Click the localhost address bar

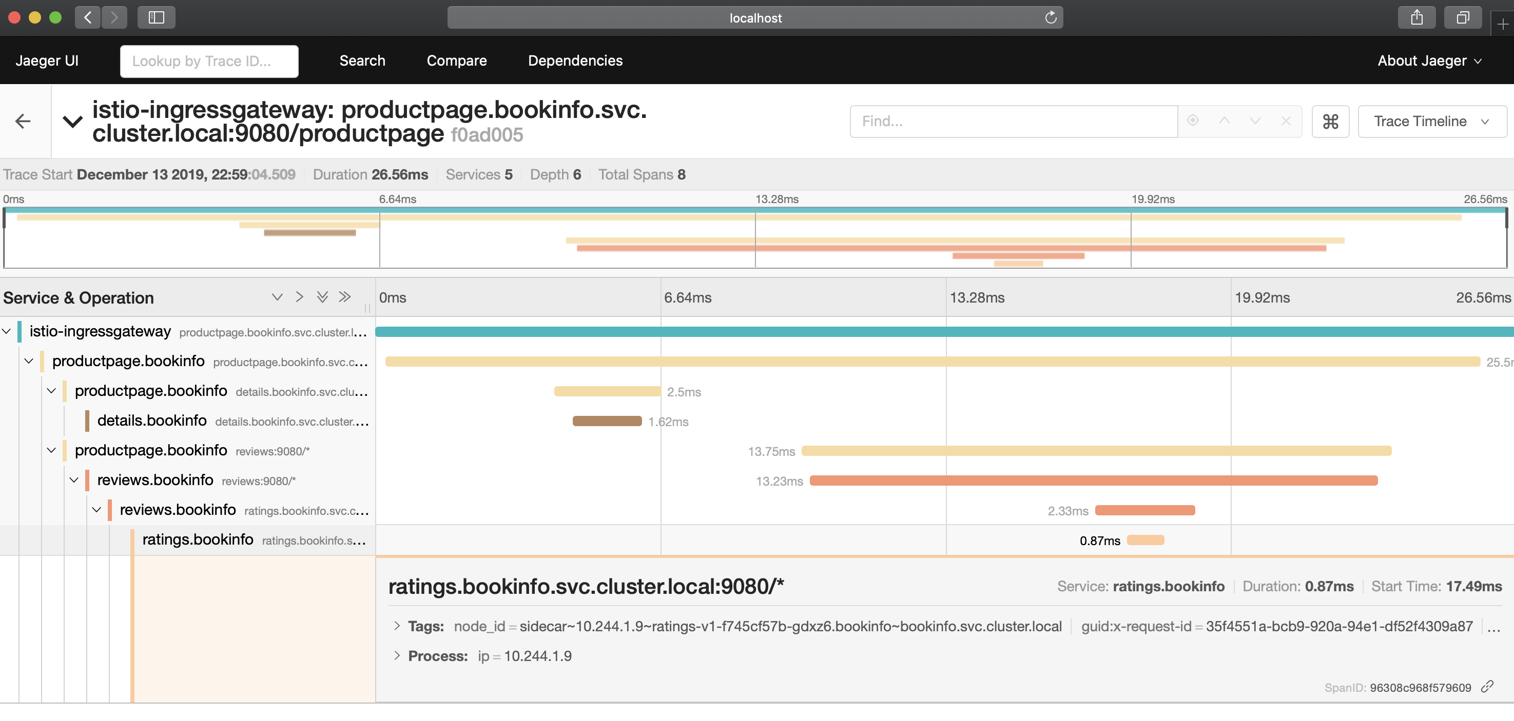click(x=754, y=17)
